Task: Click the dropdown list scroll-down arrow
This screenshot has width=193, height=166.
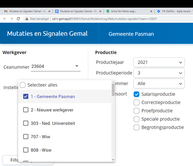Action: 113,160
